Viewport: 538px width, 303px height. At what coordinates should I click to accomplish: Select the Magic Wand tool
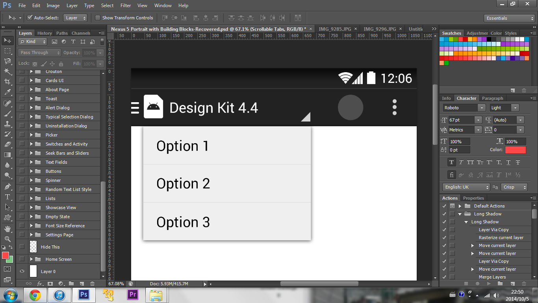pyautogui.click(x=7, y=71)
